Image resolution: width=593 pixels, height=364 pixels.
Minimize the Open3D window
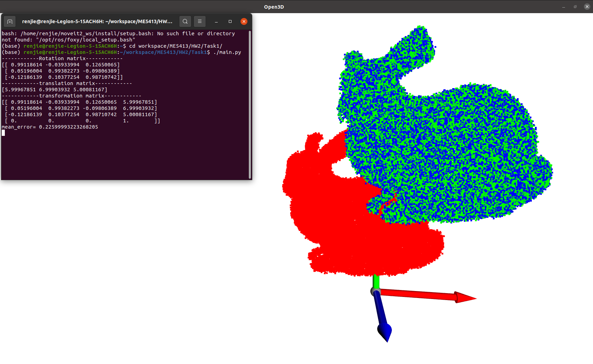tap(564, 7)
